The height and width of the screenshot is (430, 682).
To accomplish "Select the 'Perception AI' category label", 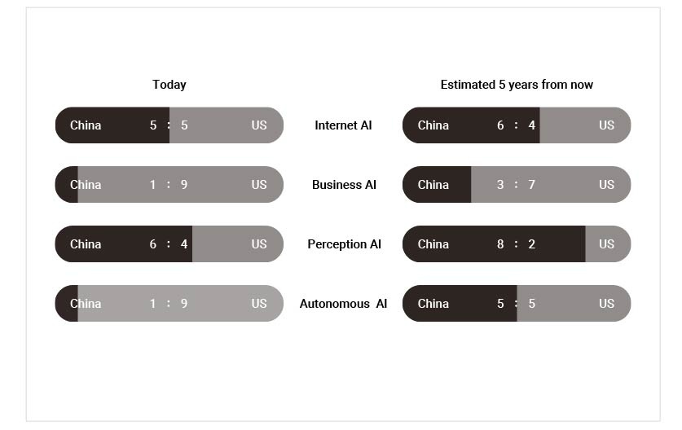I will click(x=344, y=244).
